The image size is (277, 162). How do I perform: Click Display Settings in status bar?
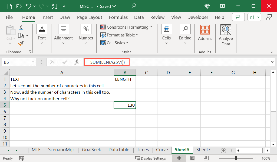[151, 158]
